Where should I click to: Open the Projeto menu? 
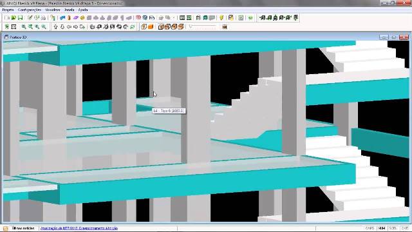pyautogui.click(x=8, y=10)
